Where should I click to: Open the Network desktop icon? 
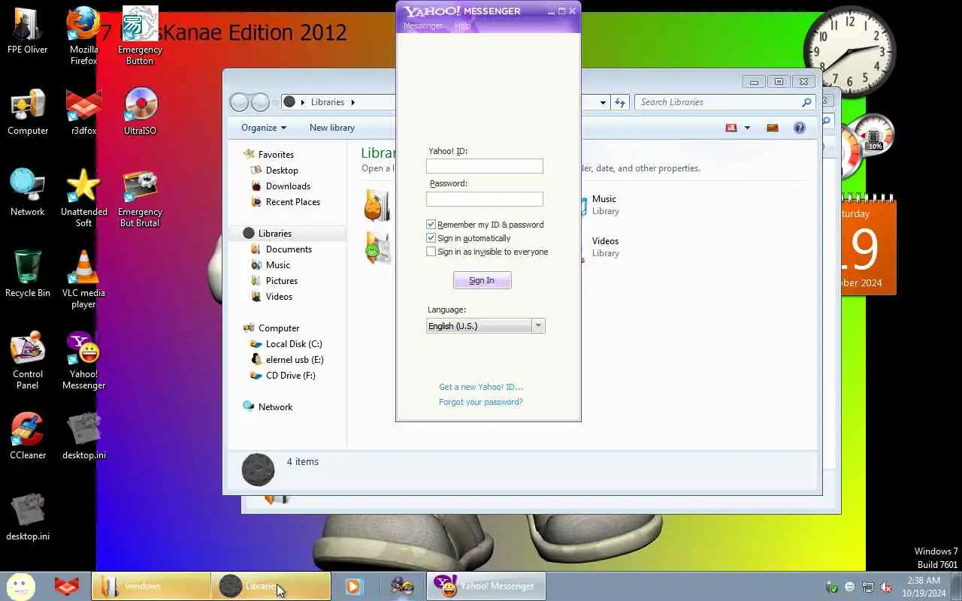(x=28, y=194)
